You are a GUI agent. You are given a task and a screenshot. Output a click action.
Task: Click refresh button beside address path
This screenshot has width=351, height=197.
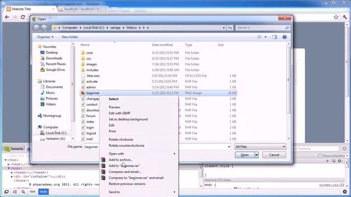click(x=230, y=28)
